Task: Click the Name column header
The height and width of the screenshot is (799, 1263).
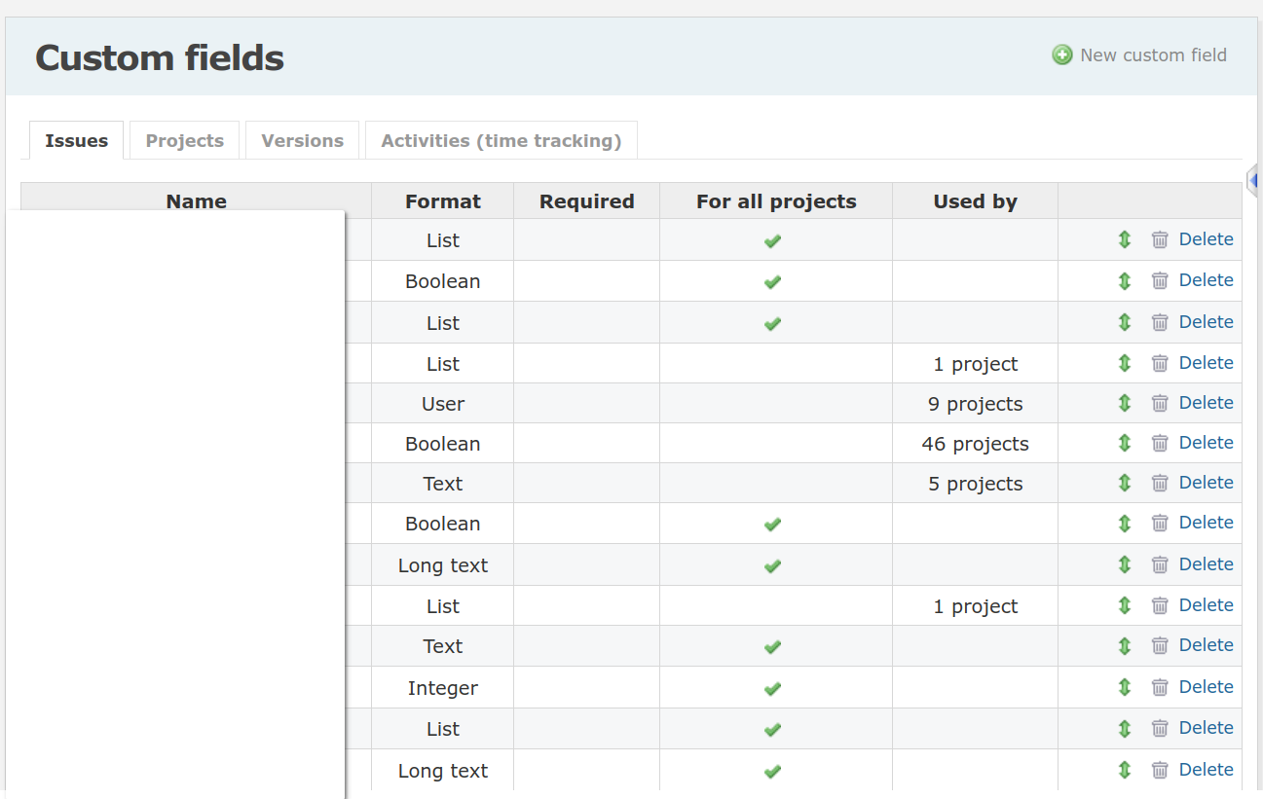Action: pyautogui.click(x=196, y=200)
